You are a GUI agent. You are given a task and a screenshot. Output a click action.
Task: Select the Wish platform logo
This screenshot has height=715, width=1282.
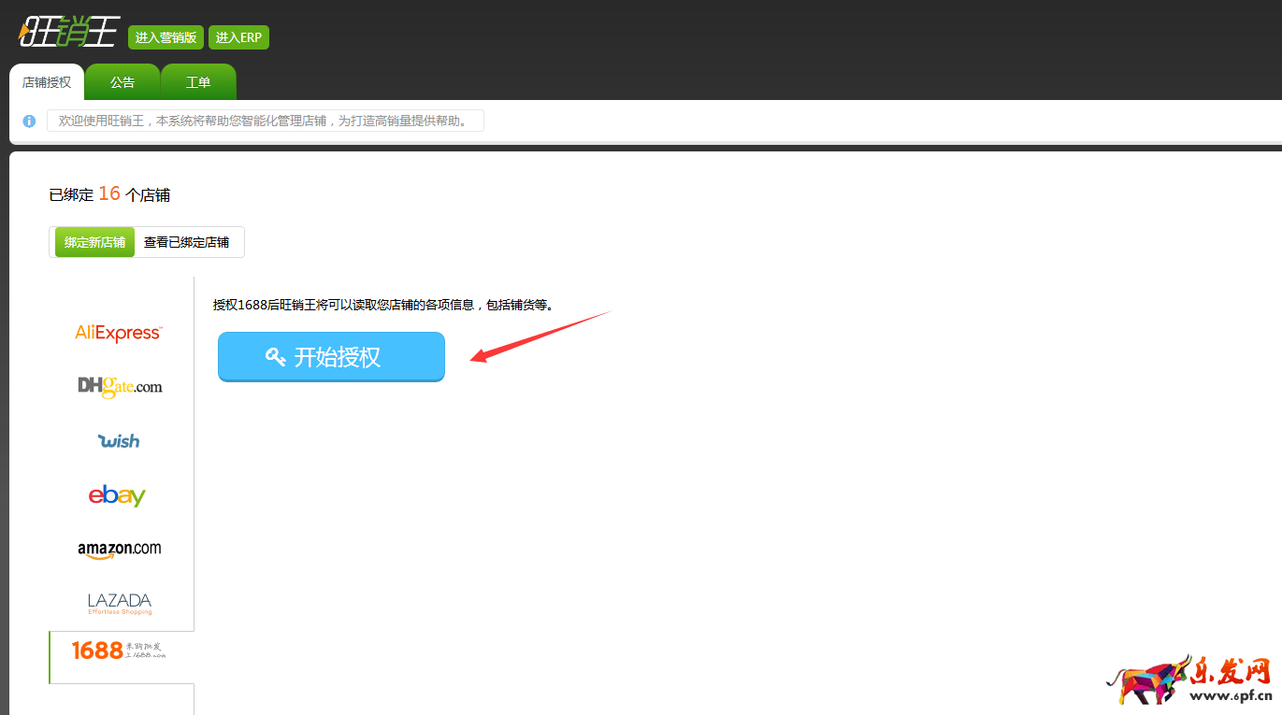point(119,440)
